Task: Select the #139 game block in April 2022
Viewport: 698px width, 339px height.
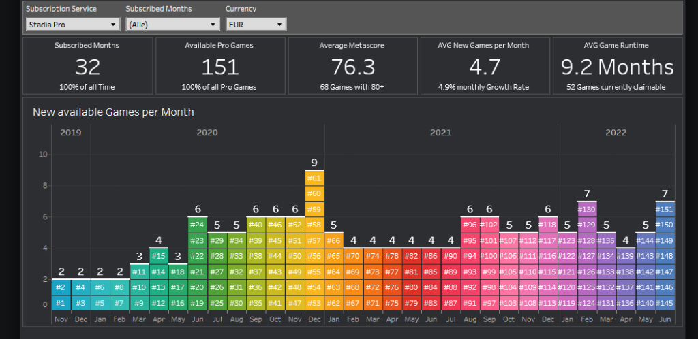Action: [x=626, y=256]
